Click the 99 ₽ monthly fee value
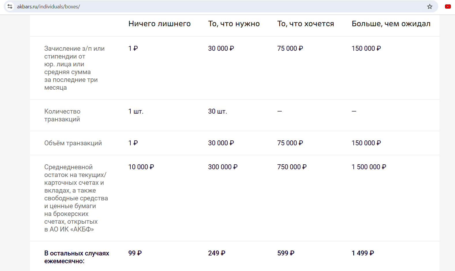455x271 pixels. pyautogui.click(x=135, y=253)
